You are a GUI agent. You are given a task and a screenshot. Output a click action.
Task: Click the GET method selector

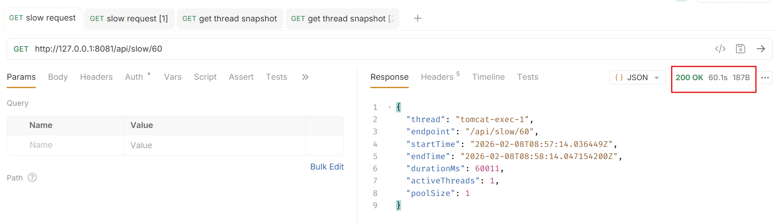[x=21, y=49]
